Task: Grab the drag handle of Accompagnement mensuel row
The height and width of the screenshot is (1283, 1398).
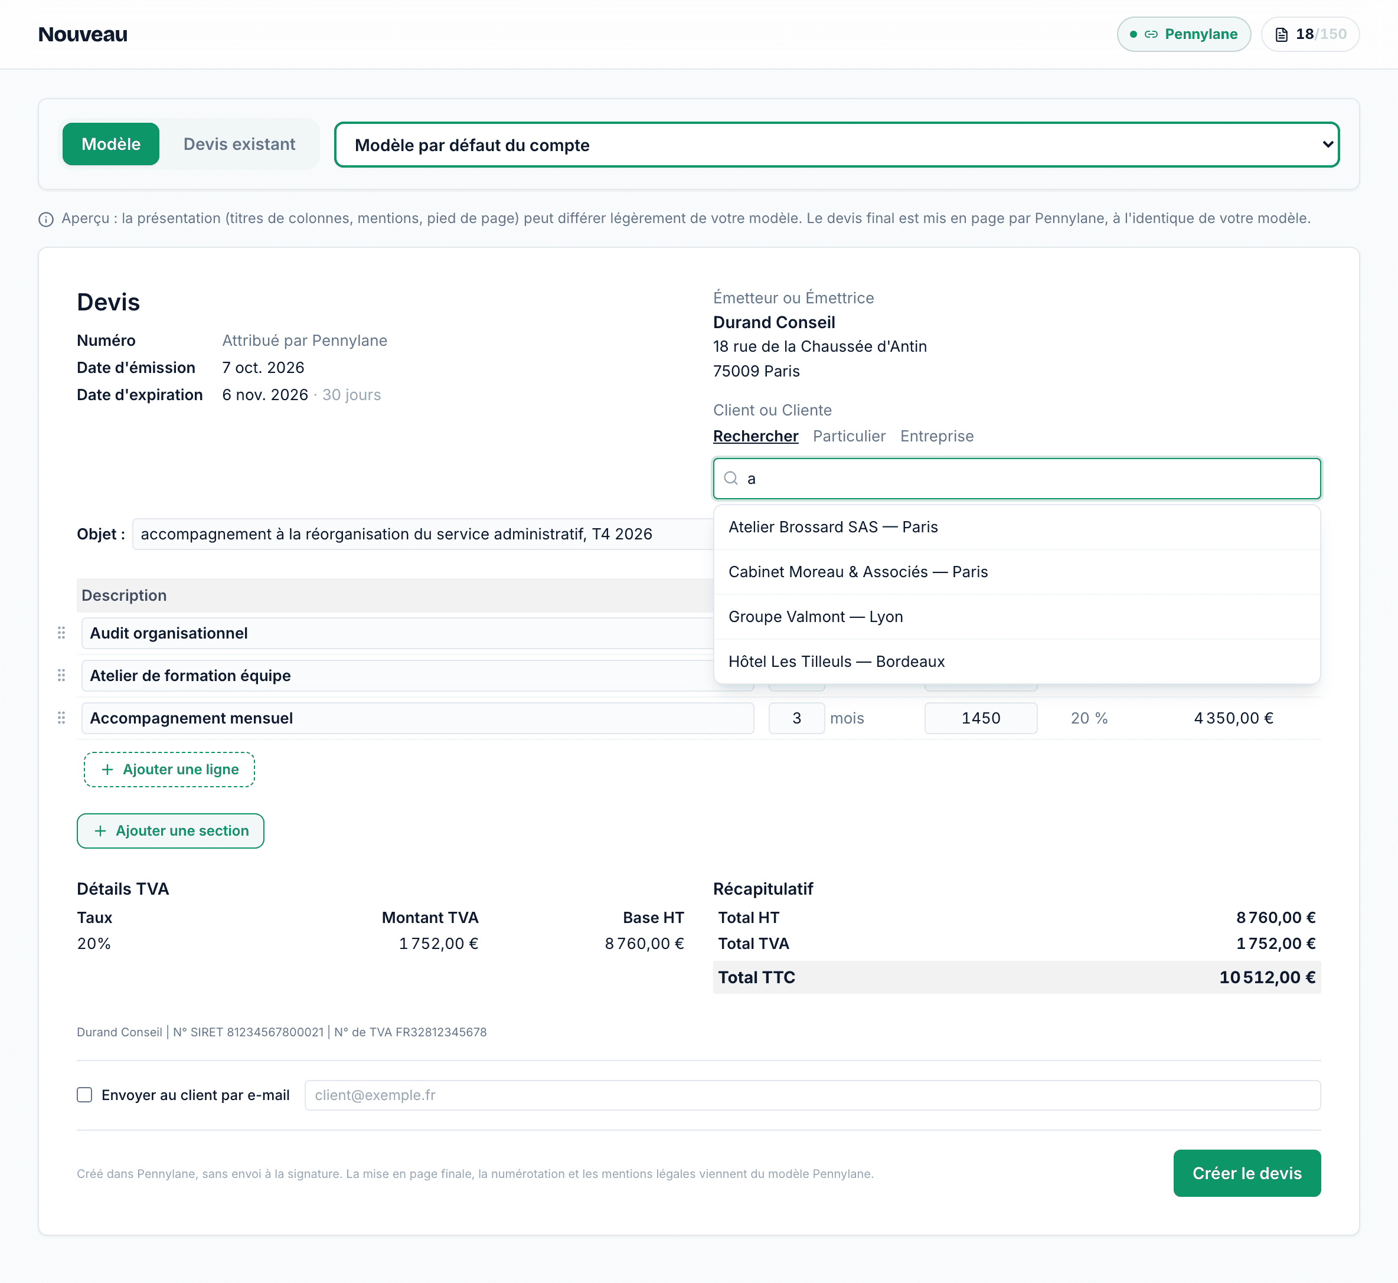Action: click(61, 718)
